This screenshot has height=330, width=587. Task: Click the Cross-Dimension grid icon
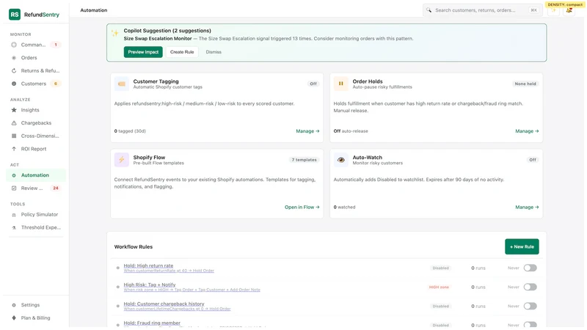[x=14, y=136]
